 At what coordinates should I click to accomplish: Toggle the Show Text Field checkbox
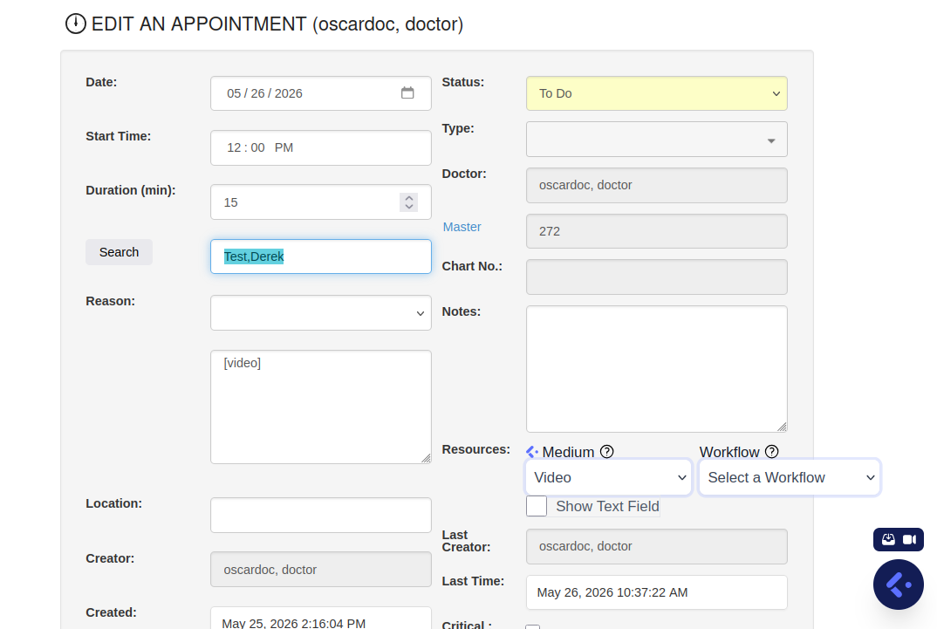click(537, 506)
